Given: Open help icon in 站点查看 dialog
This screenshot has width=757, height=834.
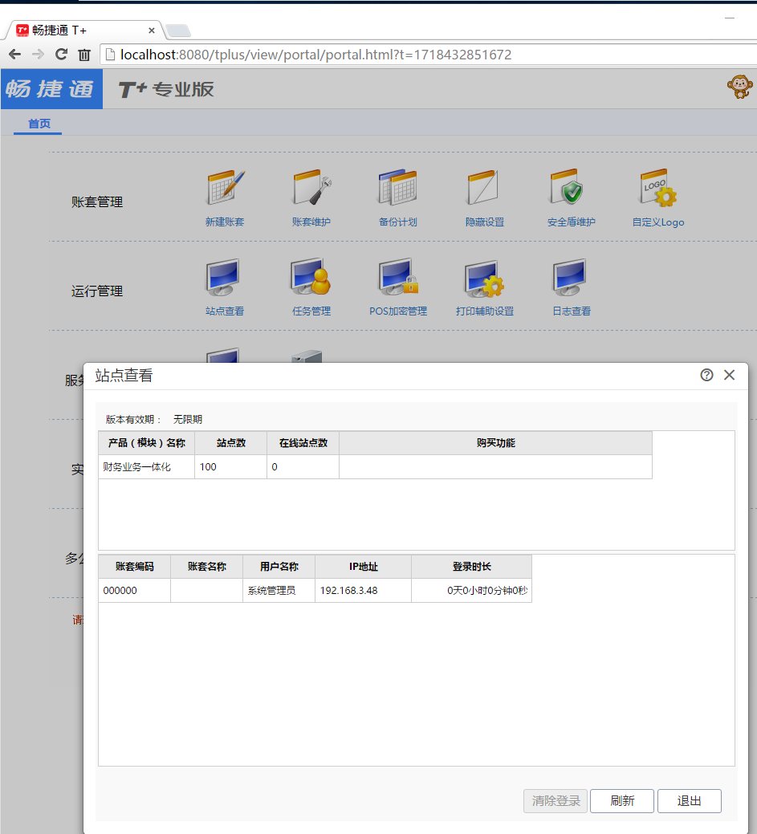Looking at the screenshot, I should click(706, 375).
